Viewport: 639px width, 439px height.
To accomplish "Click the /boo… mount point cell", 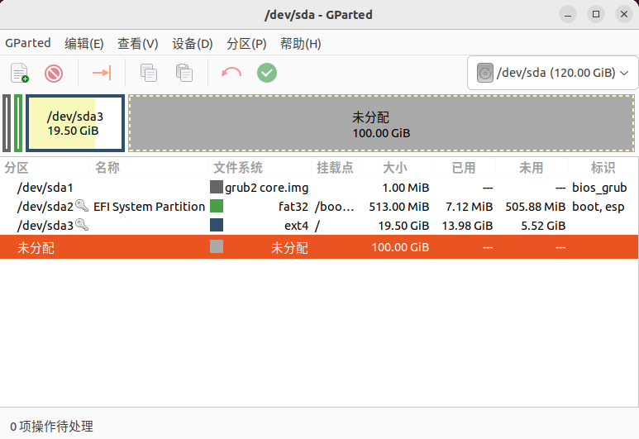I will (335, 207).
